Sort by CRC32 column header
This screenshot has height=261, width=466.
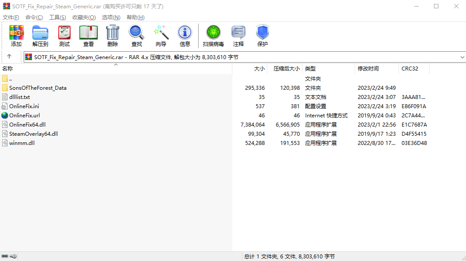[414, 69]
